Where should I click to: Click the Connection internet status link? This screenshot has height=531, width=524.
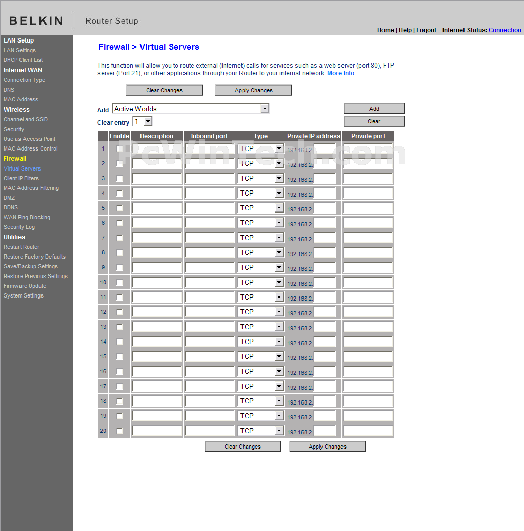click(x=505, y=30)
